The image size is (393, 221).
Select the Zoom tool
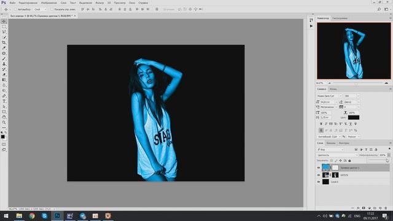4,123
